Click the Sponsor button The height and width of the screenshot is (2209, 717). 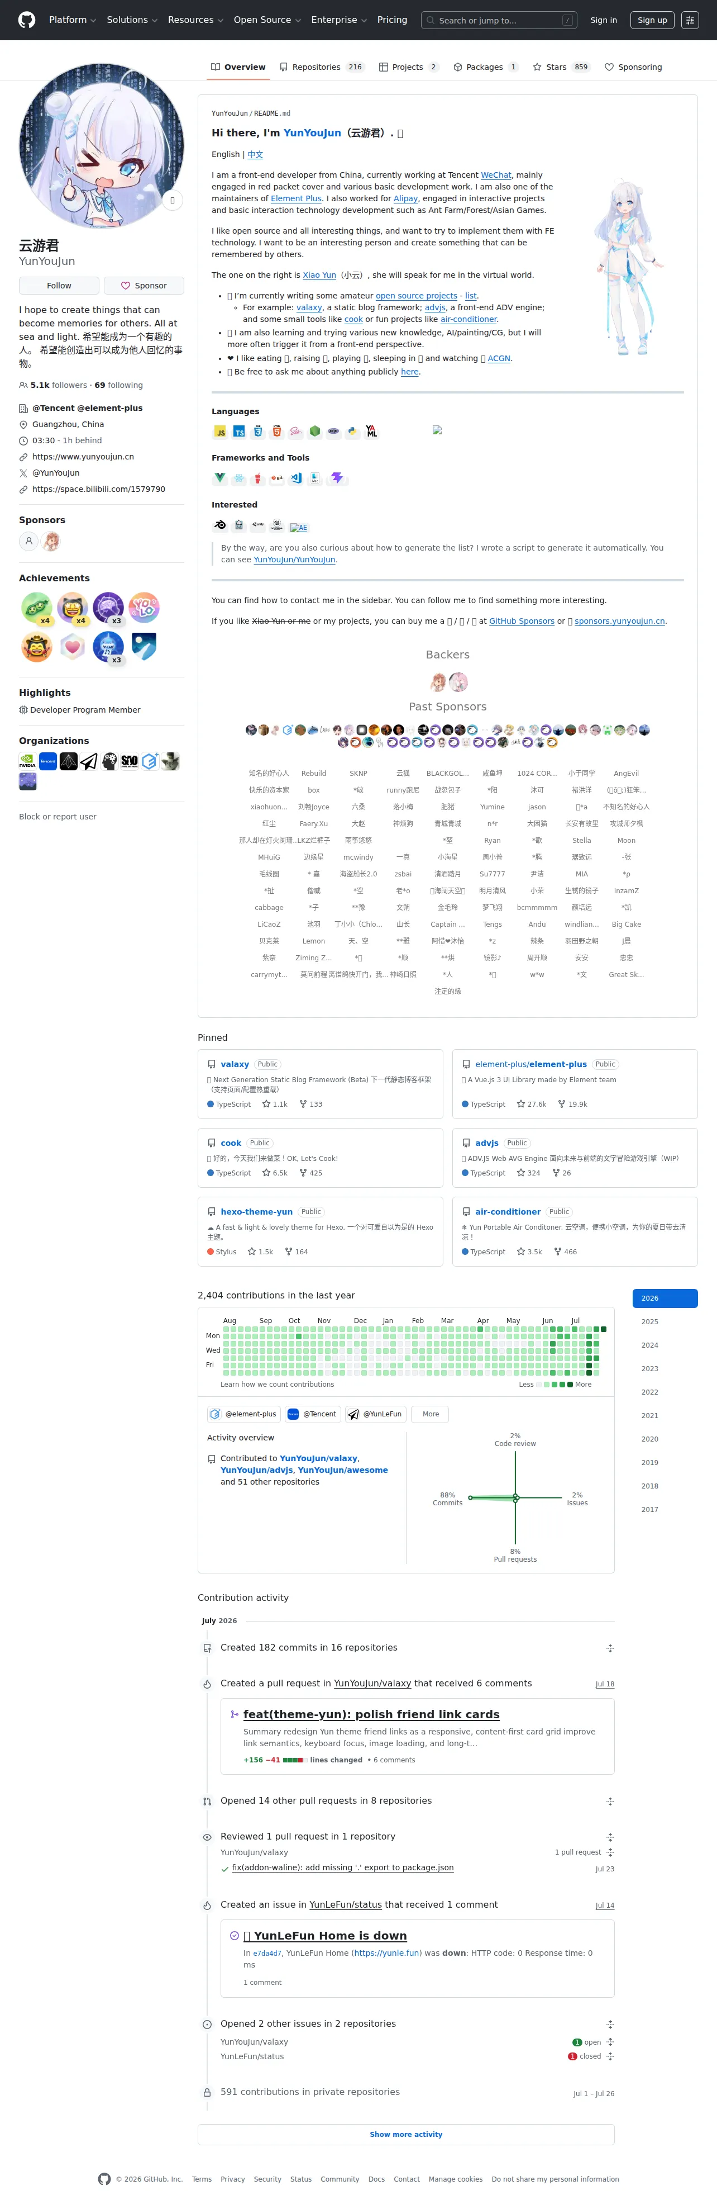[144, 286]
